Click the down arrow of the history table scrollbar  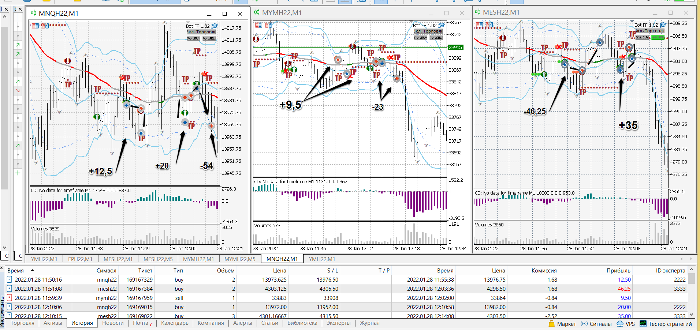click(691, 314)
